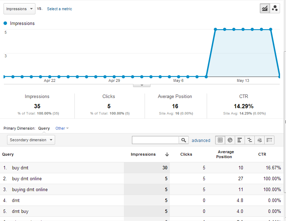Open the term cloud view
The width and height of the screenshot is (286, 221).
tap(259, 140)
